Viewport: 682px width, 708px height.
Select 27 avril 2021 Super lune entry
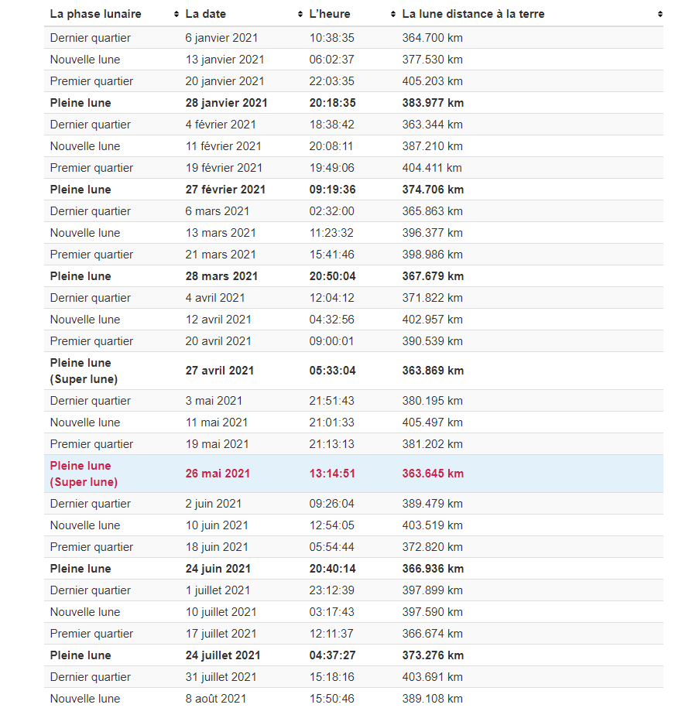point(219,371)
